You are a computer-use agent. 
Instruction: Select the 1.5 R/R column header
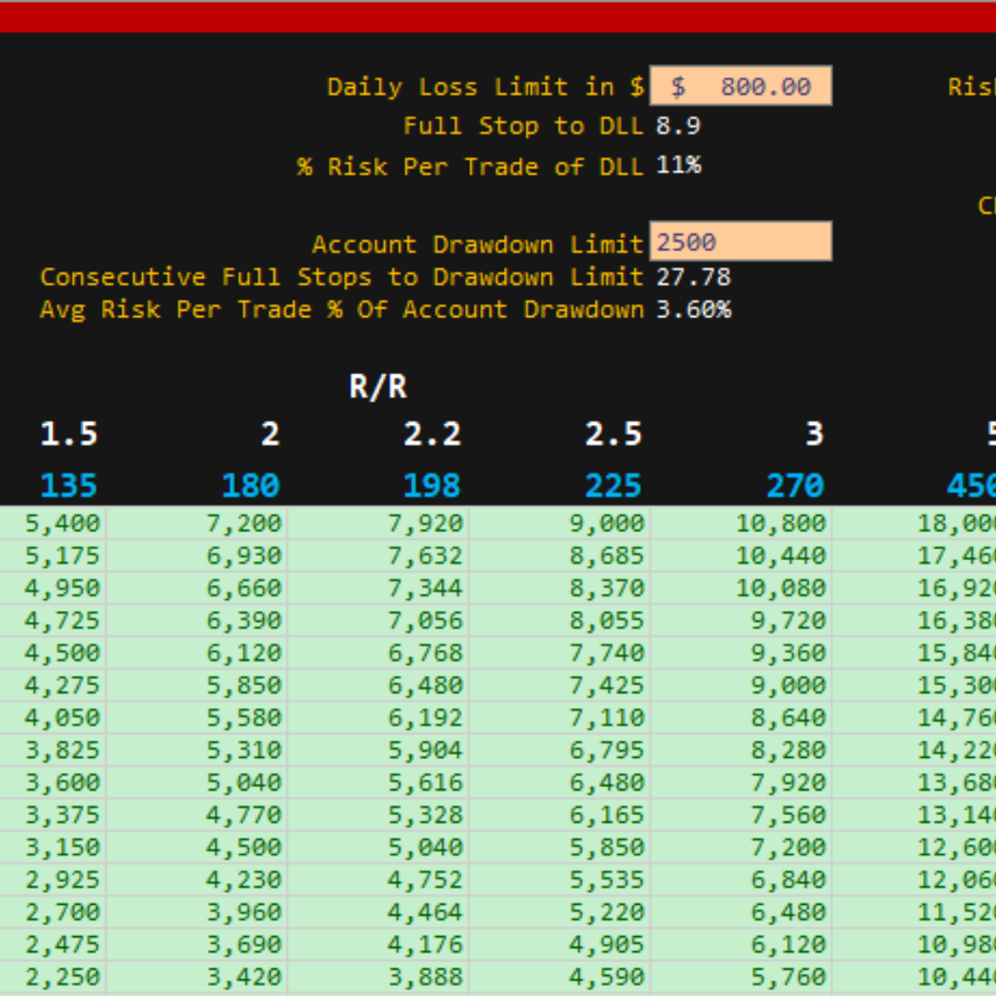click(x=69, y=433)
